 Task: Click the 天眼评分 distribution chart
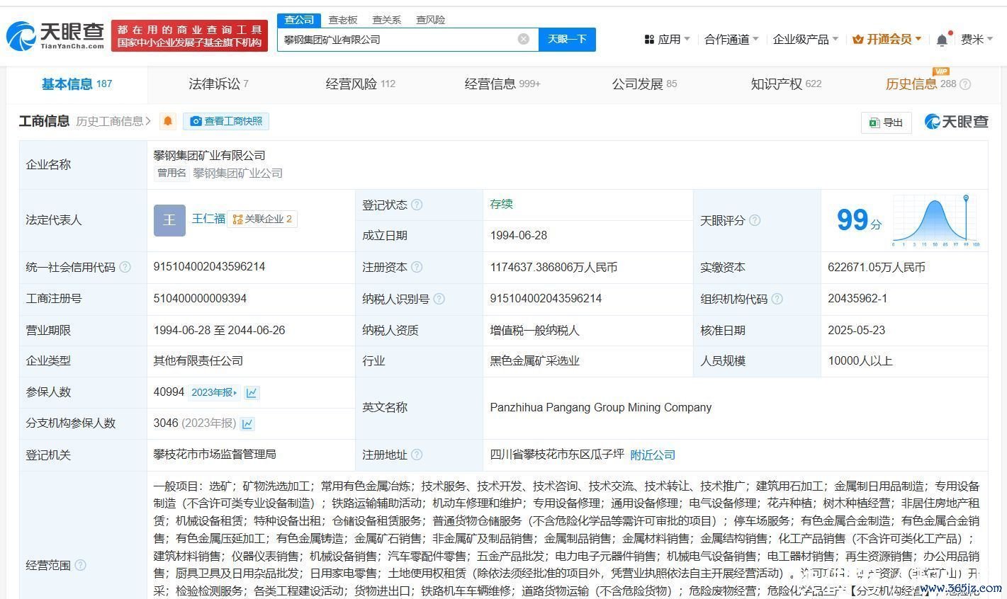[935, 220]
